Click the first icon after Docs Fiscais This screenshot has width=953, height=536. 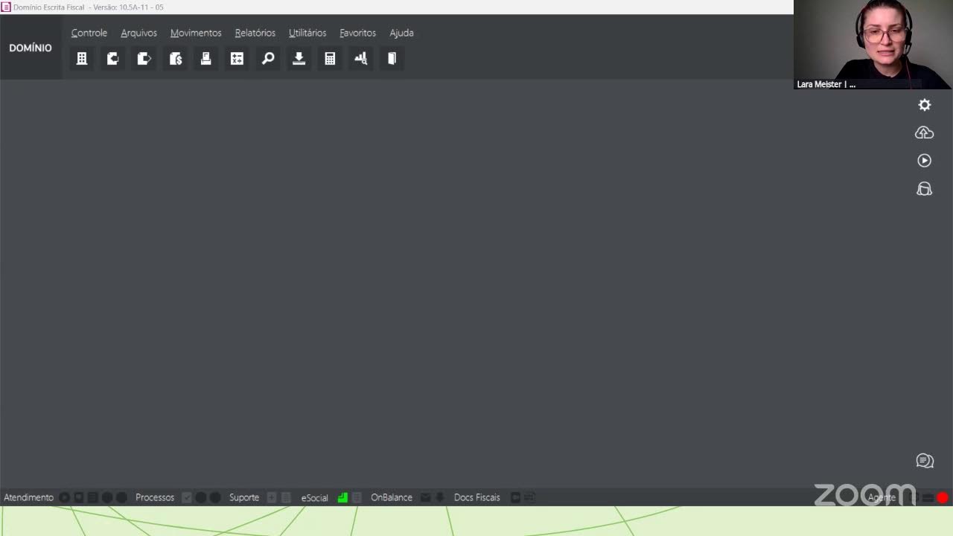(x=515, y=497)
